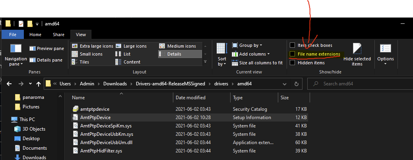This screenshot has width=413, height=160.
Task: Select AmtPtpHidFilter.sys file
Action: pyautogui.click(x=190, y=151)
